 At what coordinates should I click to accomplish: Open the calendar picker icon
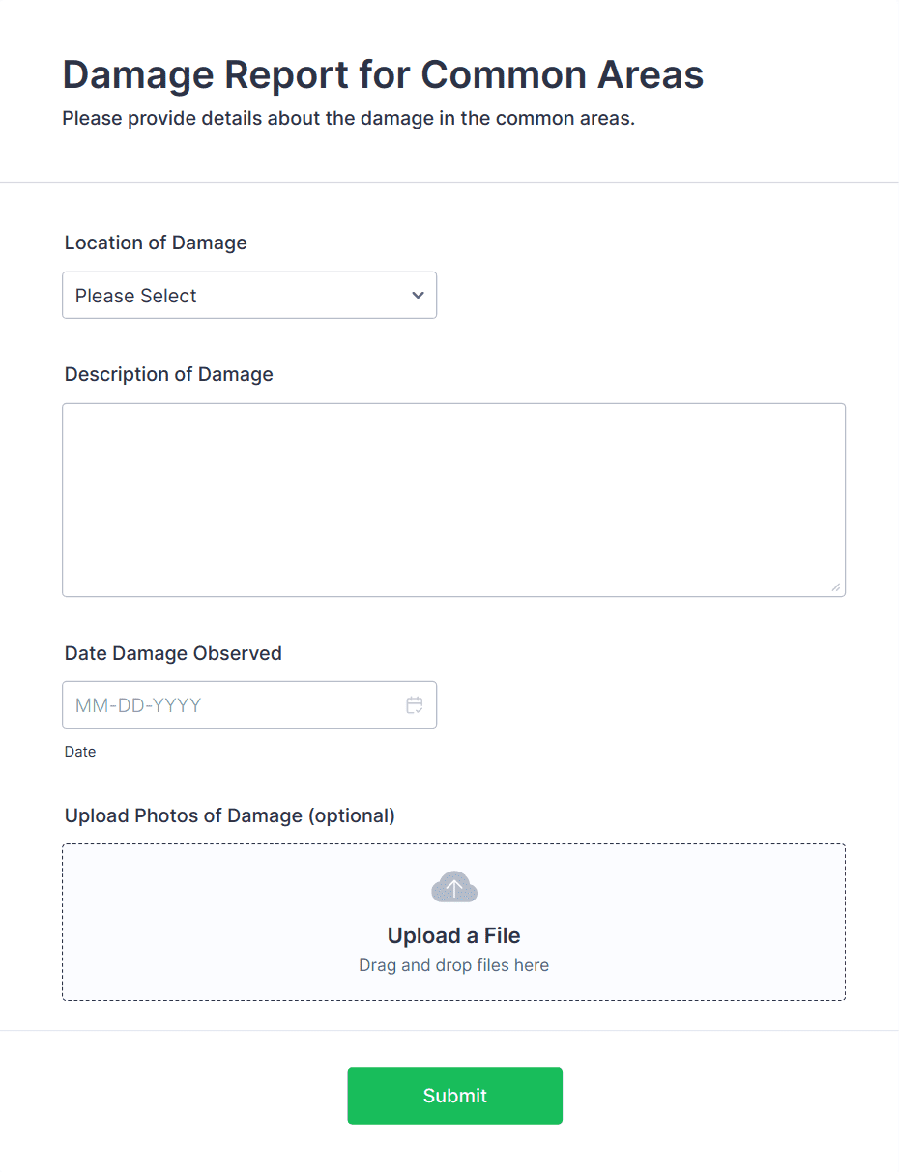coord(415,705)
